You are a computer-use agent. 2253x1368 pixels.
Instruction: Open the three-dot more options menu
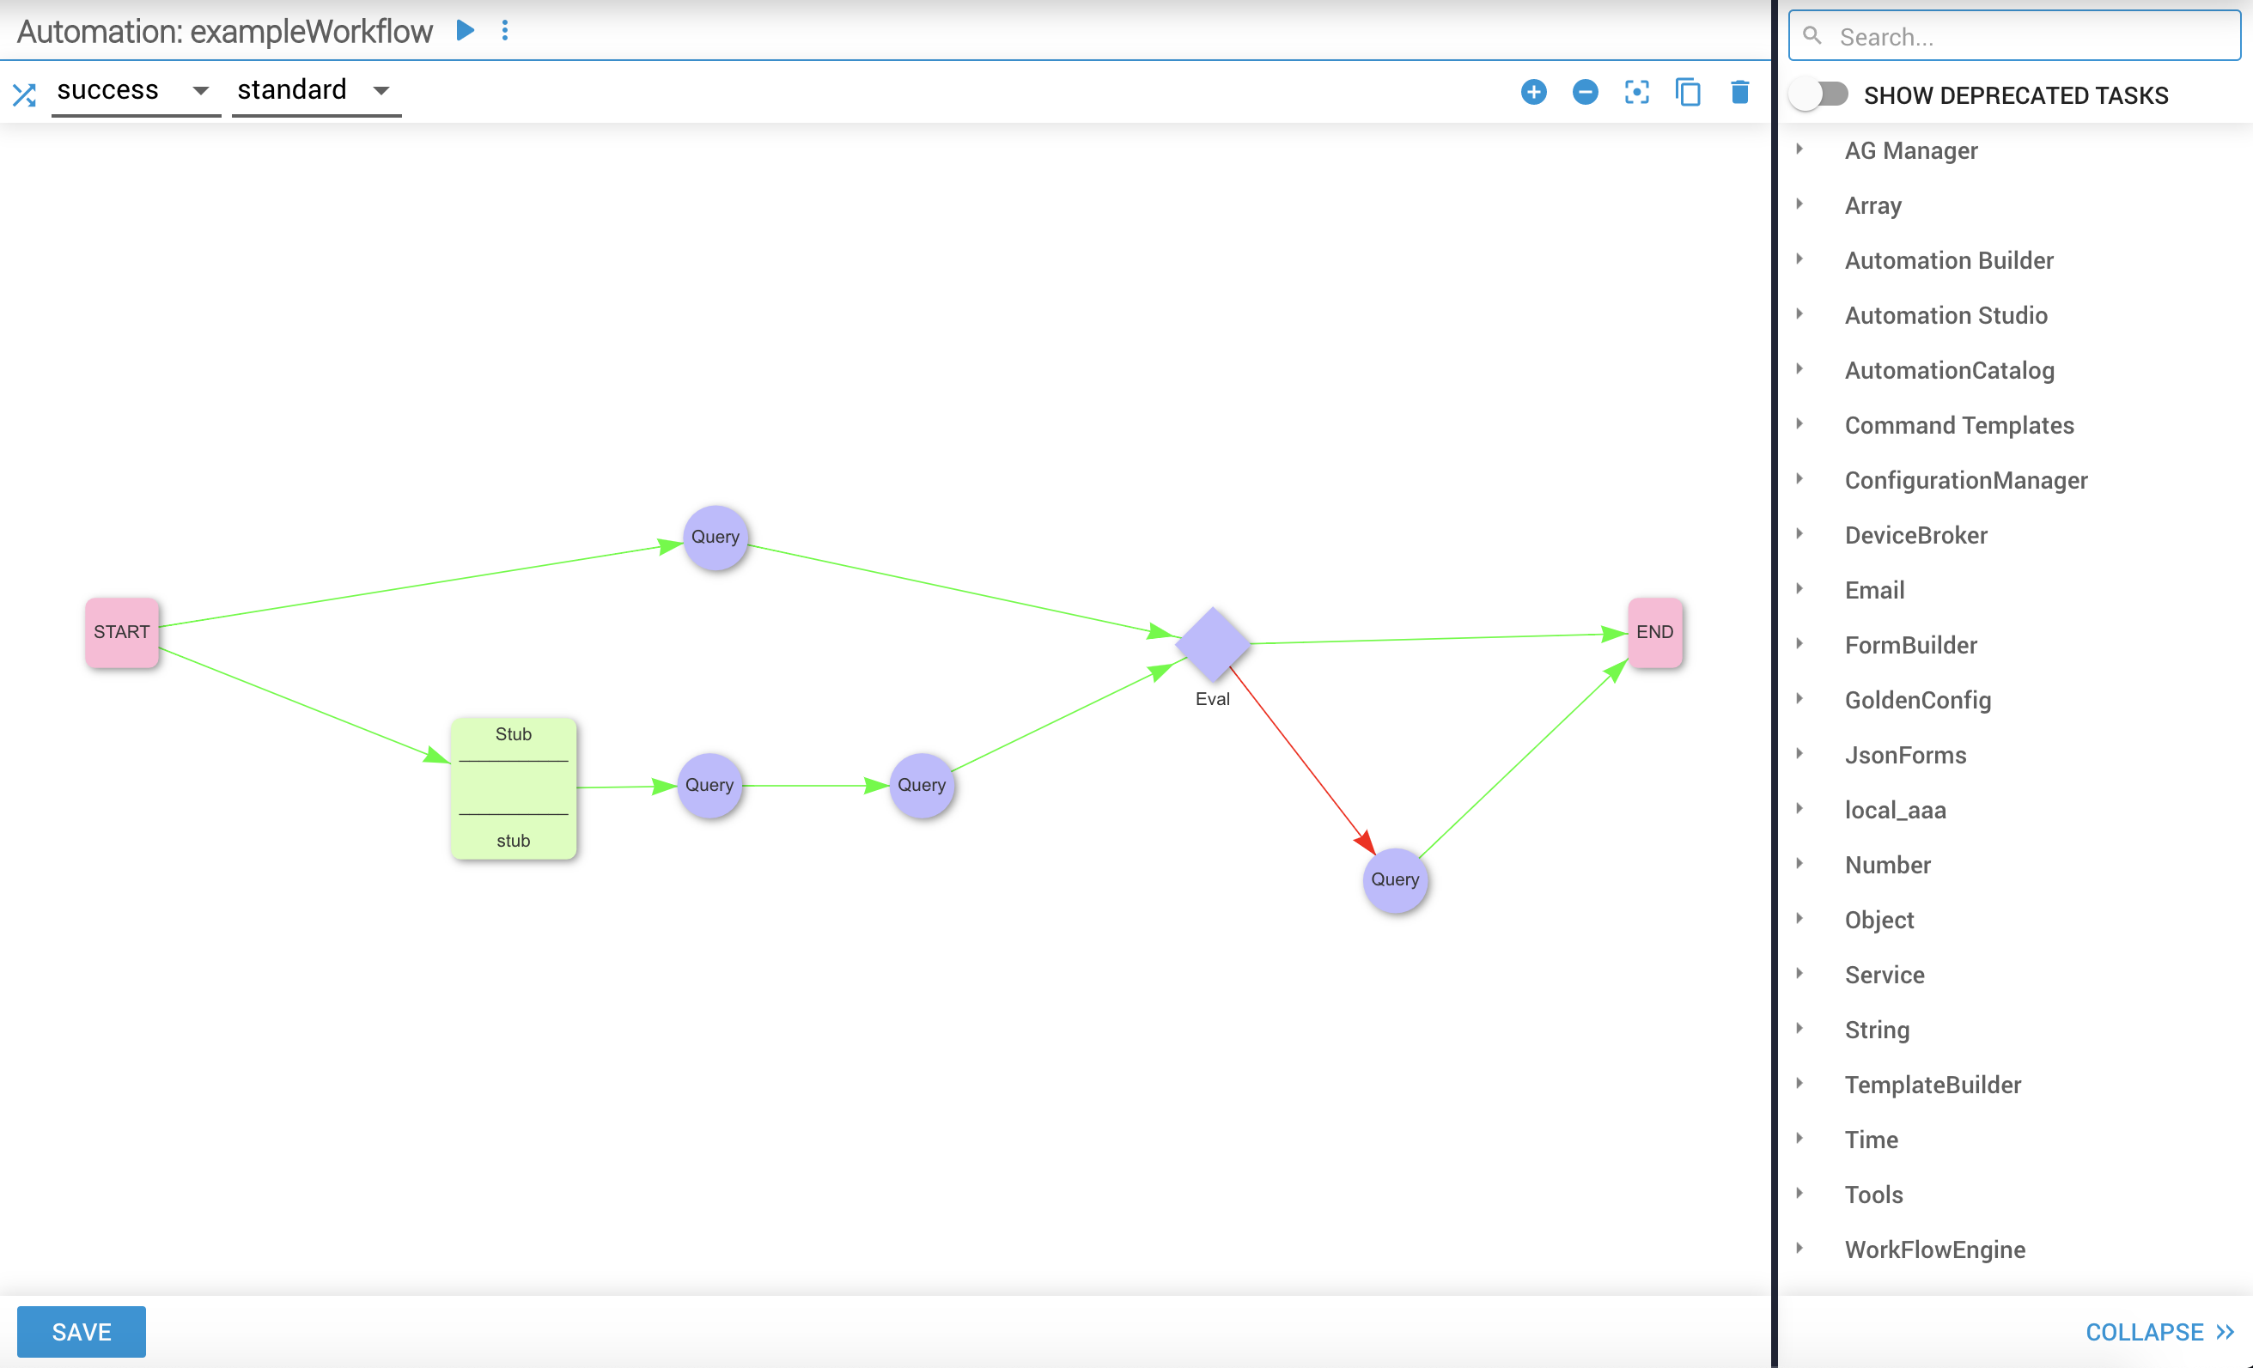click(x=505, y=31)
